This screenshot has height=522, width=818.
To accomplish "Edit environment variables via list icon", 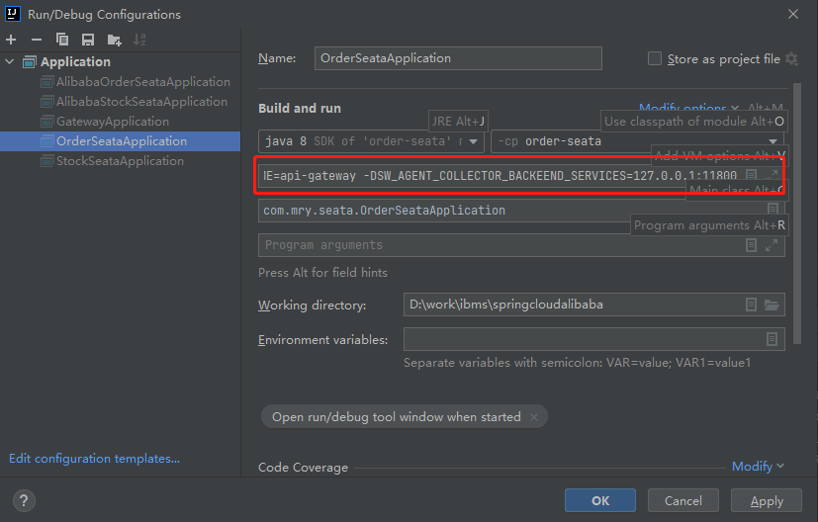I will 773,339.
